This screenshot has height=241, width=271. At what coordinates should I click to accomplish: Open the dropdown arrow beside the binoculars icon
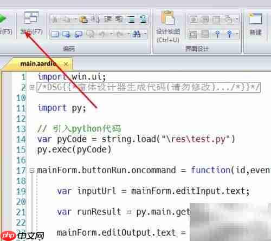point(145,34)
